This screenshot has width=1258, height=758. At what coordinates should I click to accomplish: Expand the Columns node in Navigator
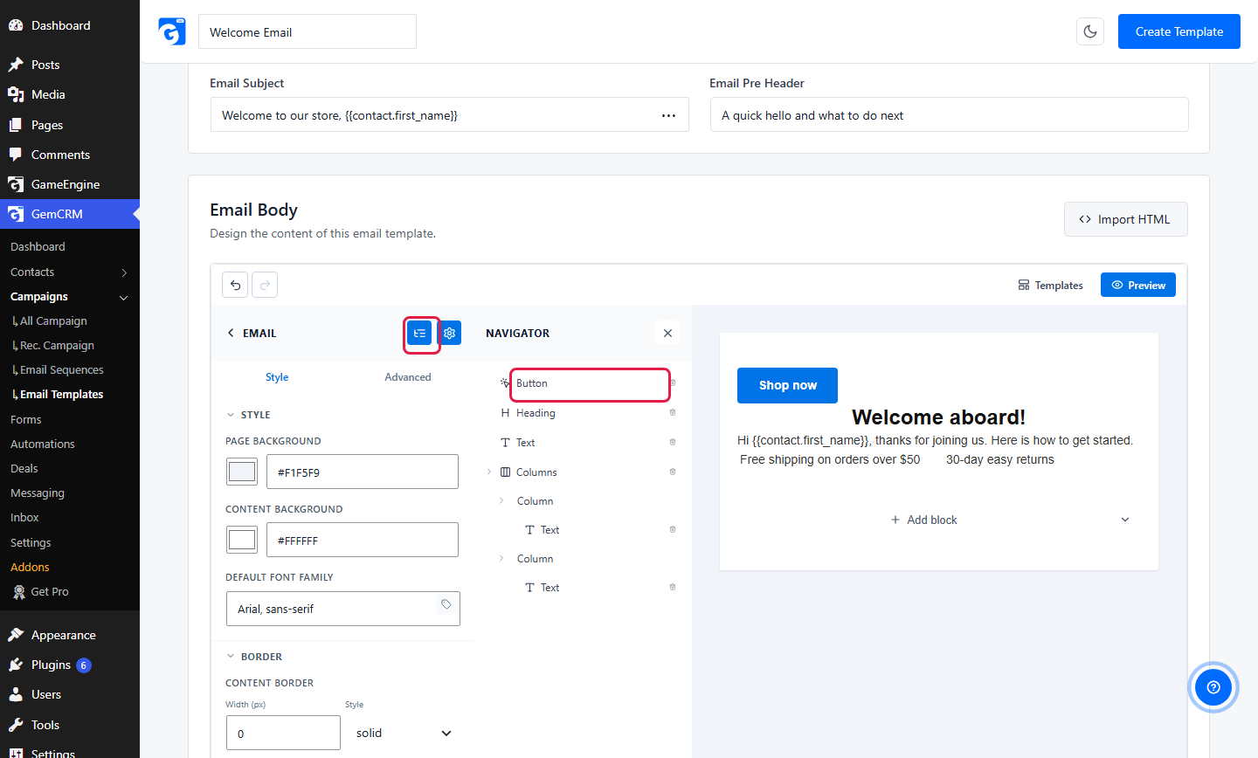(489, 472)
